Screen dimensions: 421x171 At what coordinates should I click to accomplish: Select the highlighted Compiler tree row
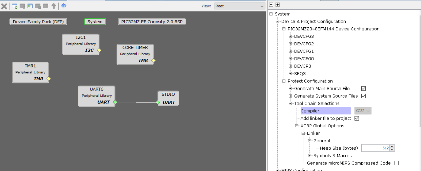click(x=326, y=111)
